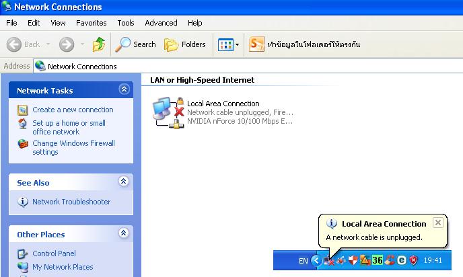The image size is (463, 277).
Task: Open the View menu
Action: [x=58, y=23]
